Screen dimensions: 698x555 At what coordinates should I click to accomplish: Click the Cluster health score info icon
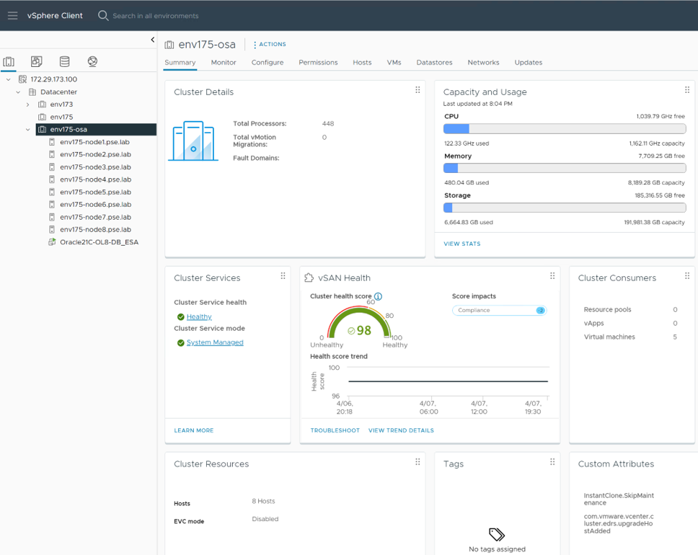click(x=379, y=296)
